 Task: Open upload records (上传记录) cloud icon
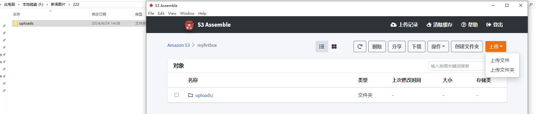coord(393,25)
